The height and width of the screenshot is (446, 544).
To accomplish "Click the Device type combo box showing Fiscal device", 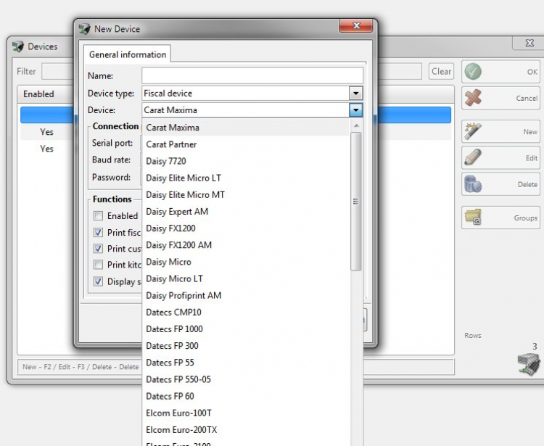I will pyautogui.click(x=252, y=94).
